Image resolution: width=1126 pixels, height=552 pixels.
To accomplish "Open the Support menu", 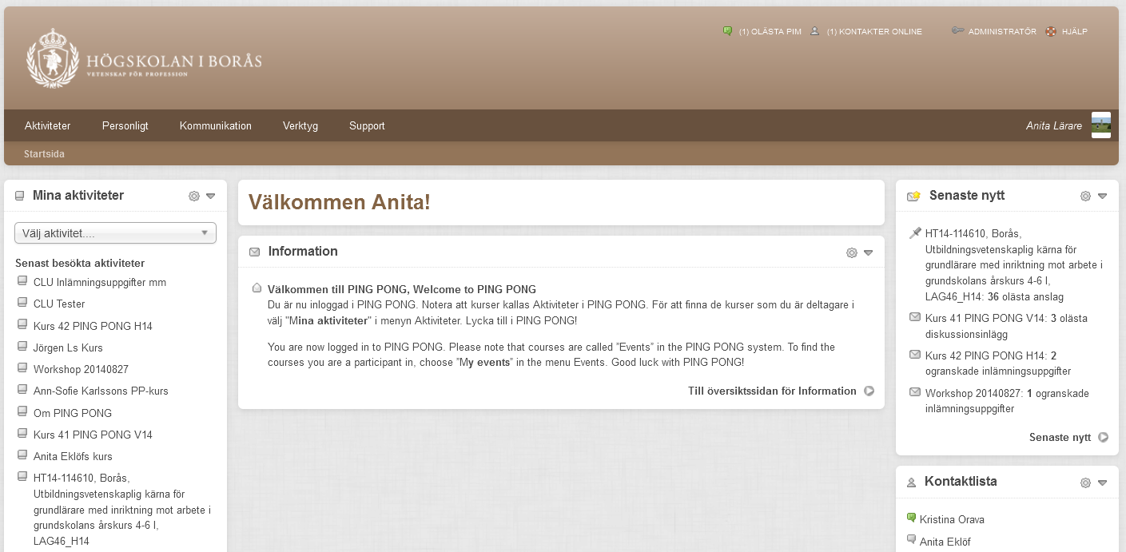I will coord(367,125).
